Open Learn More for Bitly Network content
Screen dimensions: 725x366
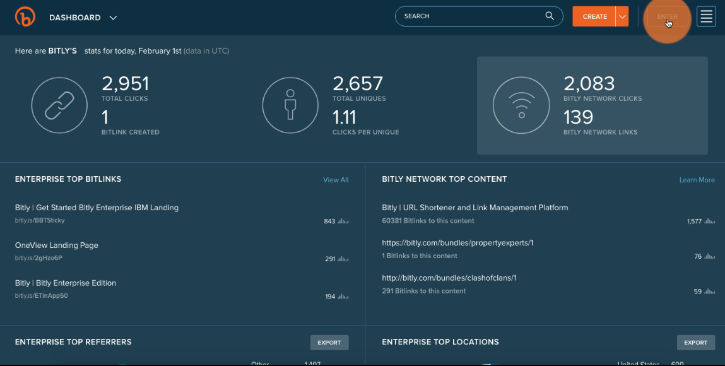coord(697,180)
